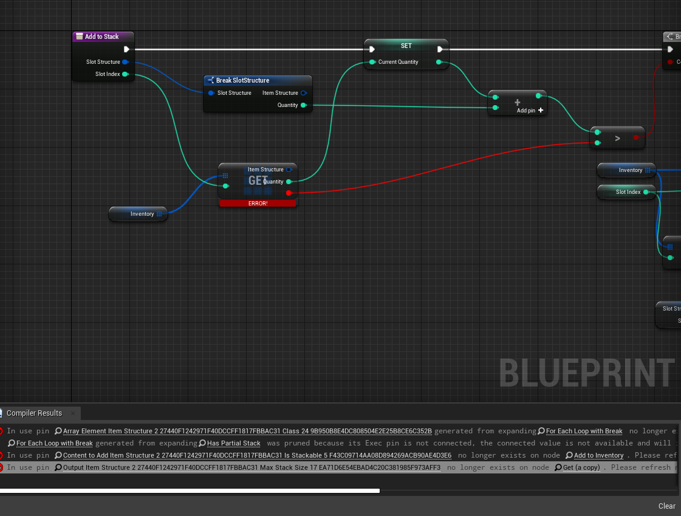This screenshot has height=516, width=681.
Task: Click the array pin of right-side Inventory node
Action: pyautogui.click(x=648, y=170)
